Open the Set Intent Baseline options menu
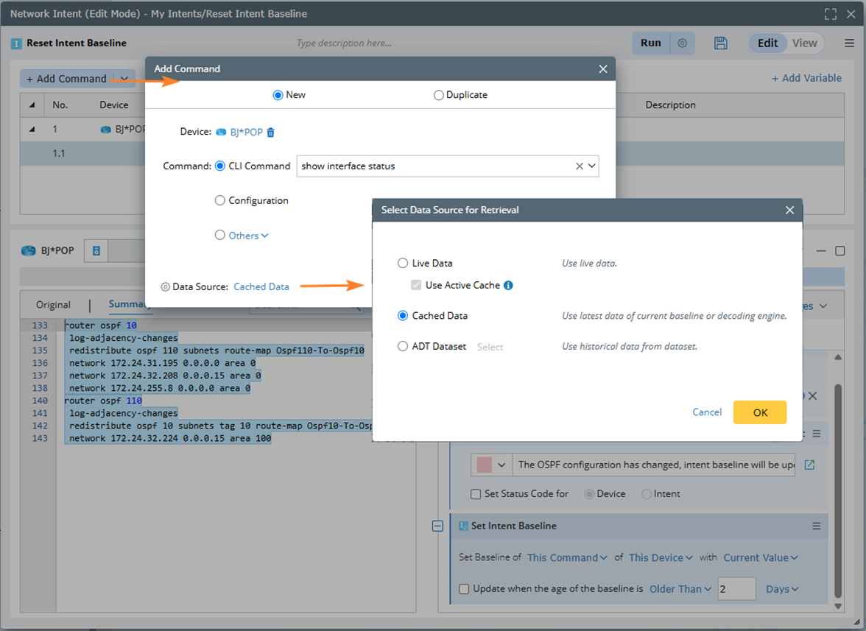The width and height of the screenshot is (866, 631). [816, 526]
